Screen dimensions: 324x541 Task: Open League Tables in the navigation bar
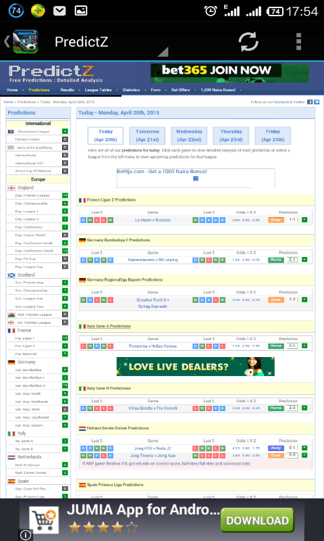pyautogui.click(x=99, y=90)
